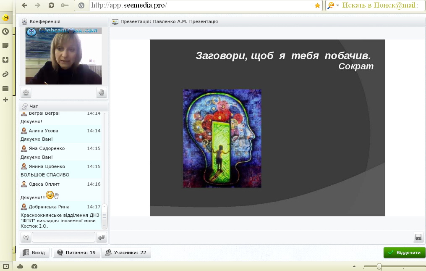Open the Питання: 19 questions list
Viewport: 426px width, 271px height.
(77, 253)
